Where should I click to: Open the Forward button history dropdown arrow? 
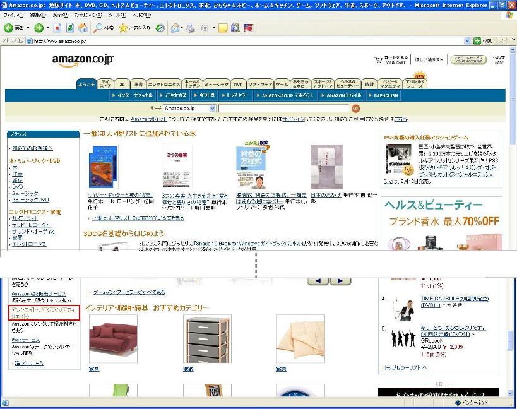coord(48,28)
